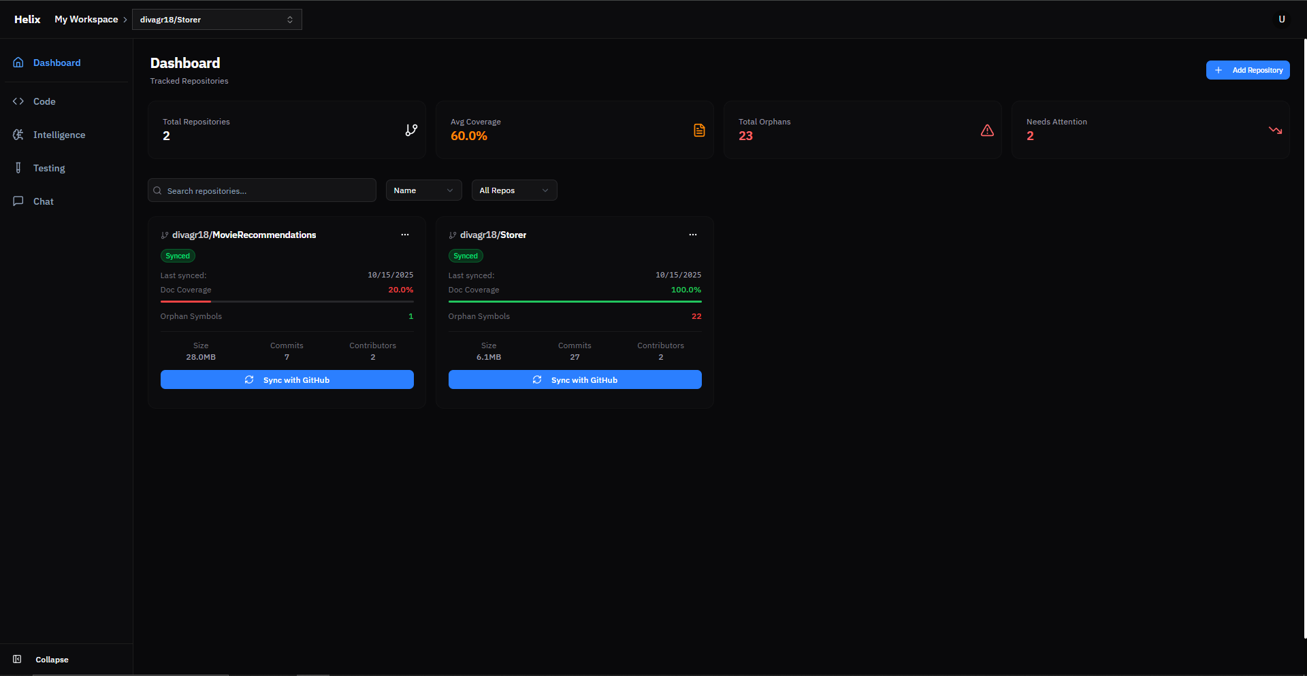This screenshot has width=1307, height=676.
Task: Click the 100.0% doc coverage value
Action: 686,290
